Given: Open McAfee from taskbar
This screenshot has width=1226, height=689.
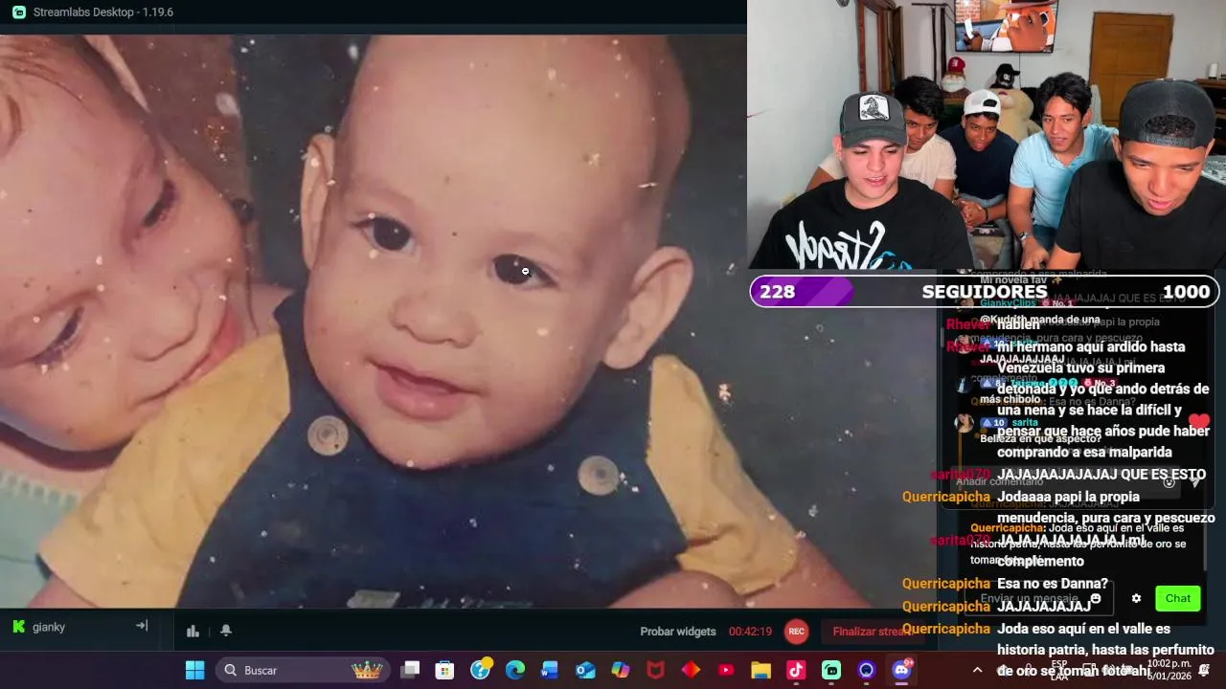Looking at the screenshot, I should point(655,670).
